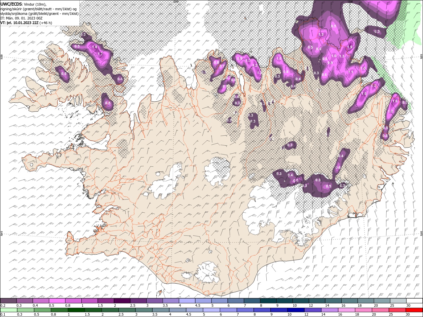The width and height of the screenshot is (423, 317).
Task: Click the '1.2' precipitation value on the north coast
Action: (x=255, y=65)
